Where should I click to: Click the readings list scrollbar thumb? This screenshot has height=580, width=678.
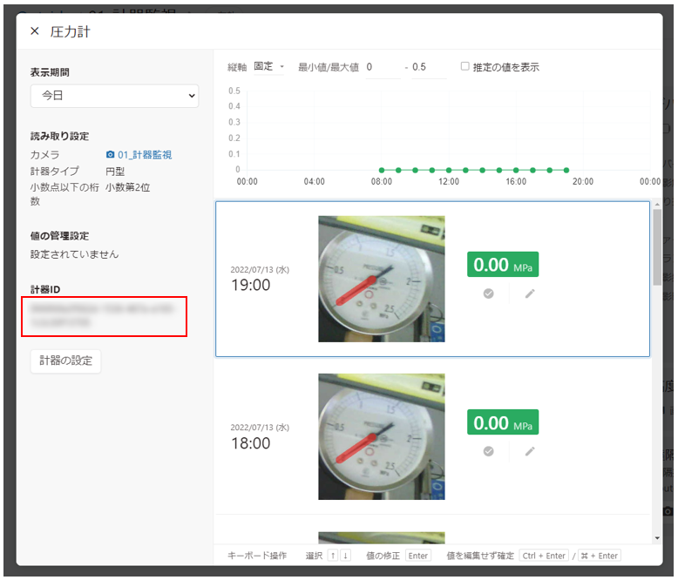click(657, 247)
